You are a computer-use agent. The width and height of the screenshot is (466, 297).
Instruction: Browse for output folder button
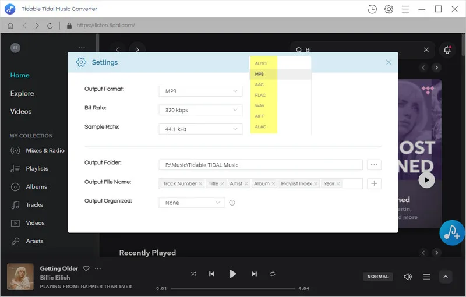(x=374, y=165)
